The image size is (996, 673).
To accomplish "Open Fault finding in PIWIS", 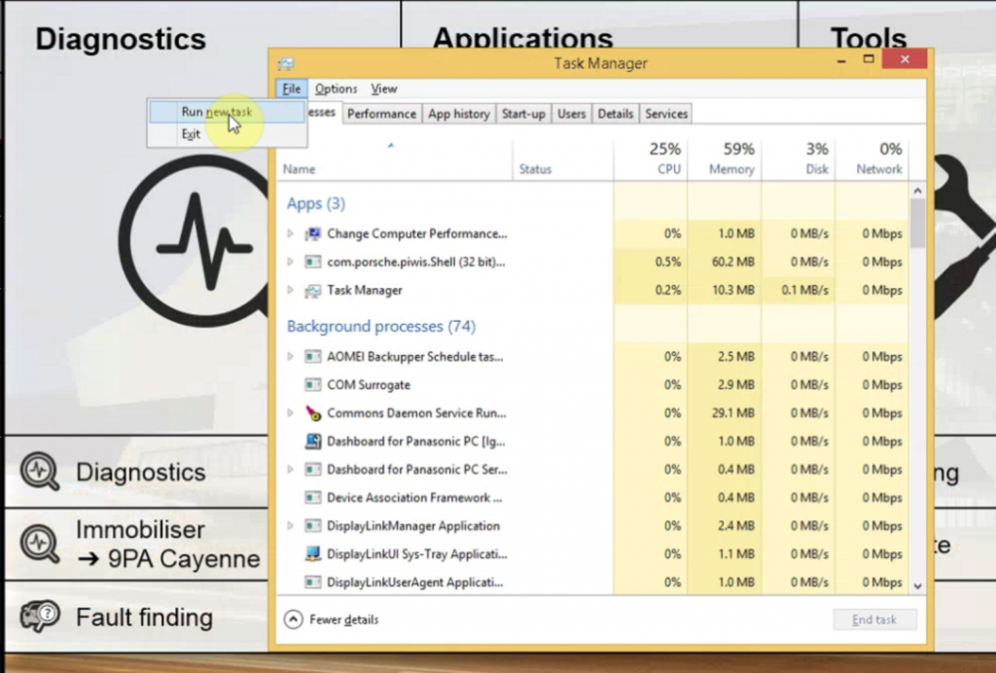I will click(144, 618).
